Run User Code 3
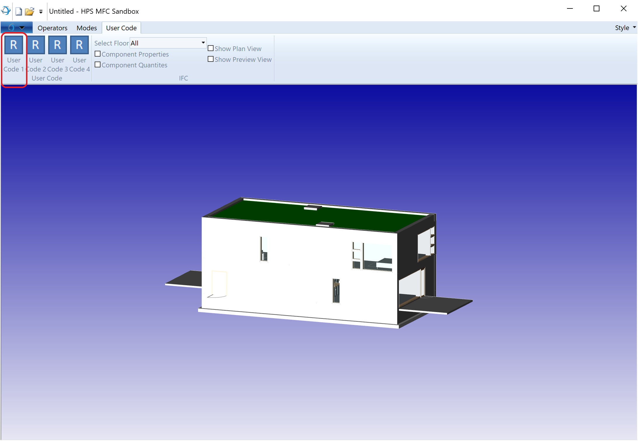 coord(58,54)
